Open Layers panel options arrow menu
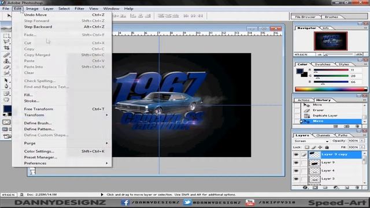This screenshot has height=208, width=370. [365, 135]
